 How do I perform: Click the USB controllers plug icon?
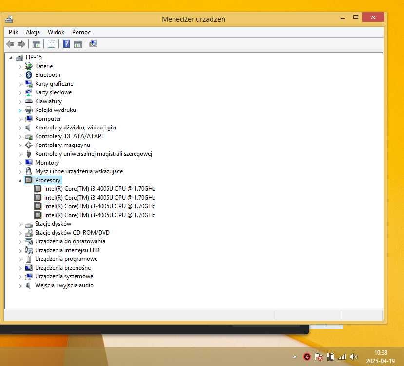(x=29, y=154)
